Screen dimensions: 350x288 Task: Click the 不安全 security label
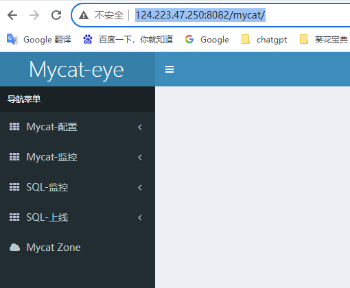109,15
